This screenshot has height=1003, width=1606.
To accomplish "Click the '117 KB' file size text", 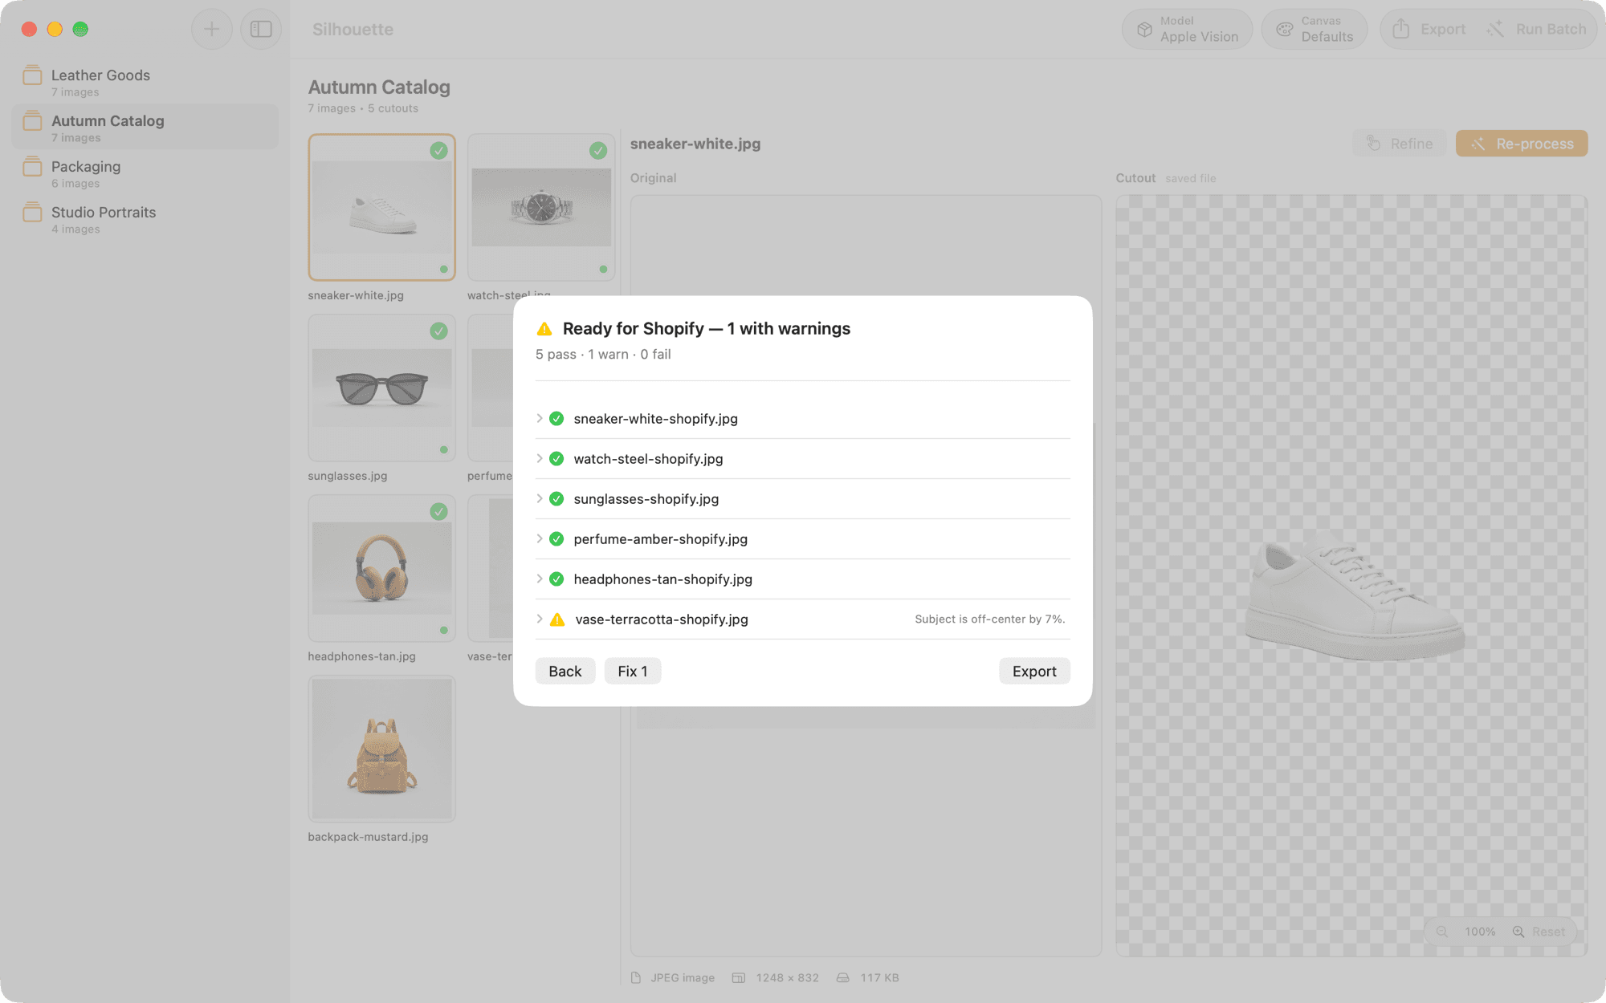I will tap(879, 977).
